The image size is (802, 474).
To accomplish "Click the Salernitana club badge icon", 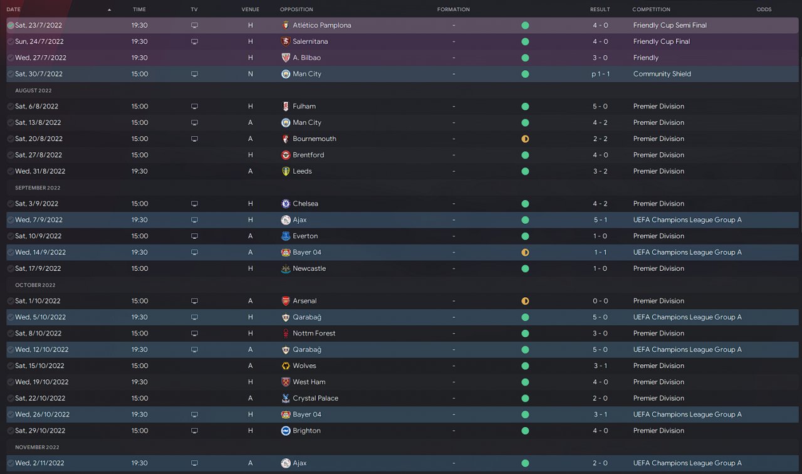I will (x=286, y=42).
